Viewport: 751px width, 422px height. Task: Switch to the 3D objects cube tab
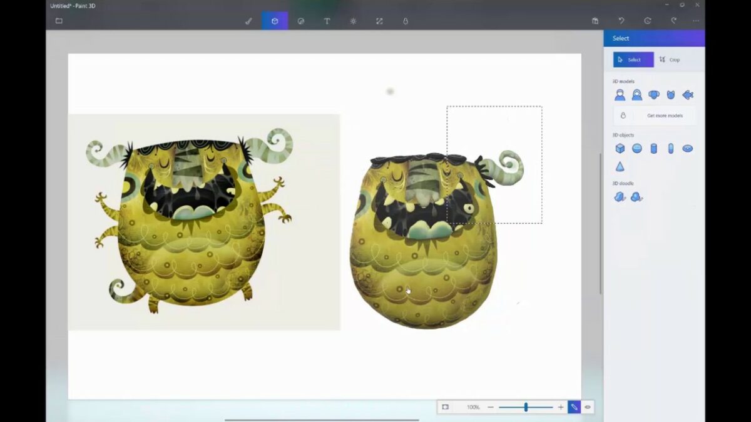275,21
